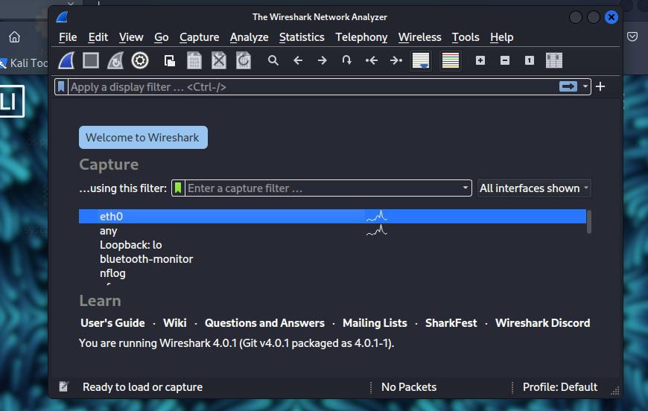The height and width of the screenshot is (411, 648).
Task: Open the Edit menu
Action: point(98,37)
